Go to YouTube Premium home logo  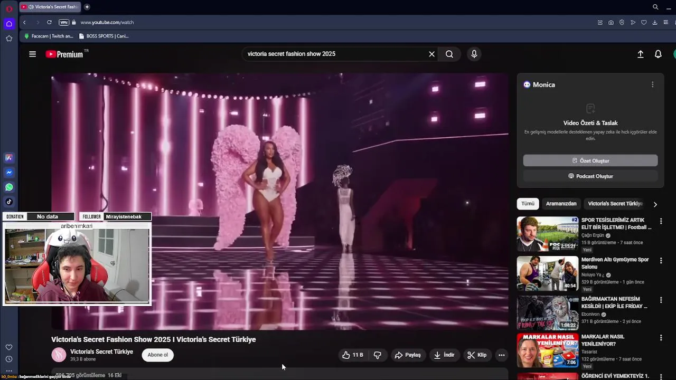64,54
